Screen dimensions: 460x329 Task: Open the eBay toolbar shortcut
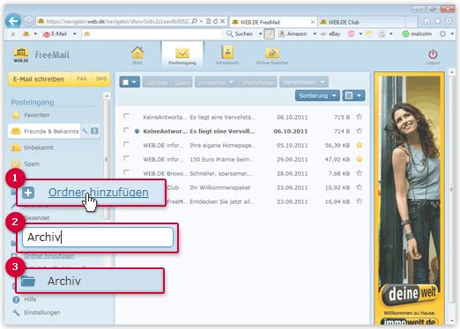click(330, 34)
